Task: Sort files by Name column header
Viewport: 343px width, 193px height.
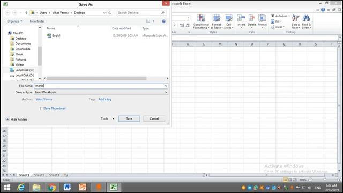Action: 51,28
